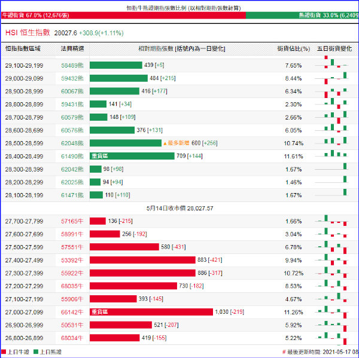Click the value 886 [-317]
Screen dimensions: 359x358
tap(210, 273)
